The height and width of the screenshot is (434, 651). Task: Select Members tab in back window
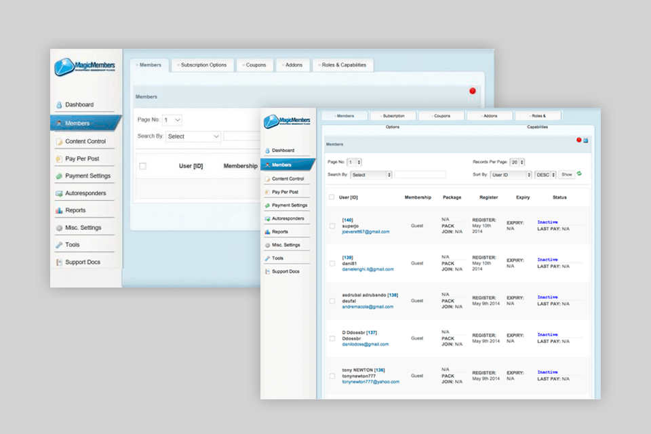pos(150,65)
